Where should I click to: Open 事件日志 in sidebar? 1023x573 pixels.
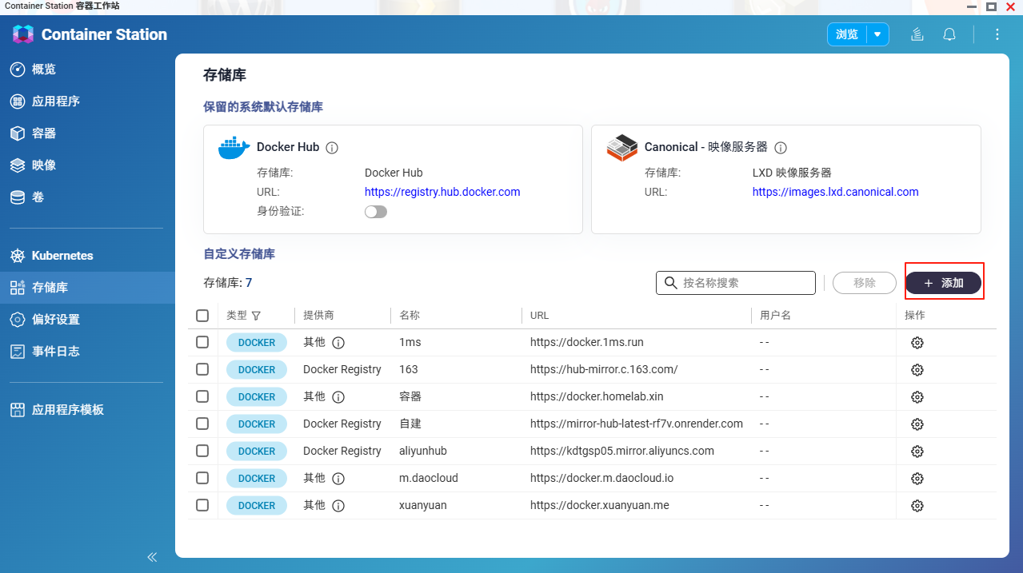pyautogui.click(x=87, y=352)
